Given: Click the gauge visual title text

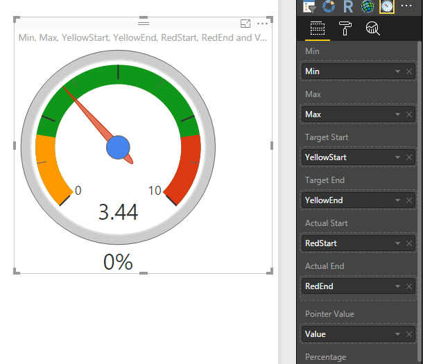Looking at the screenshot, I should (142, 37).
